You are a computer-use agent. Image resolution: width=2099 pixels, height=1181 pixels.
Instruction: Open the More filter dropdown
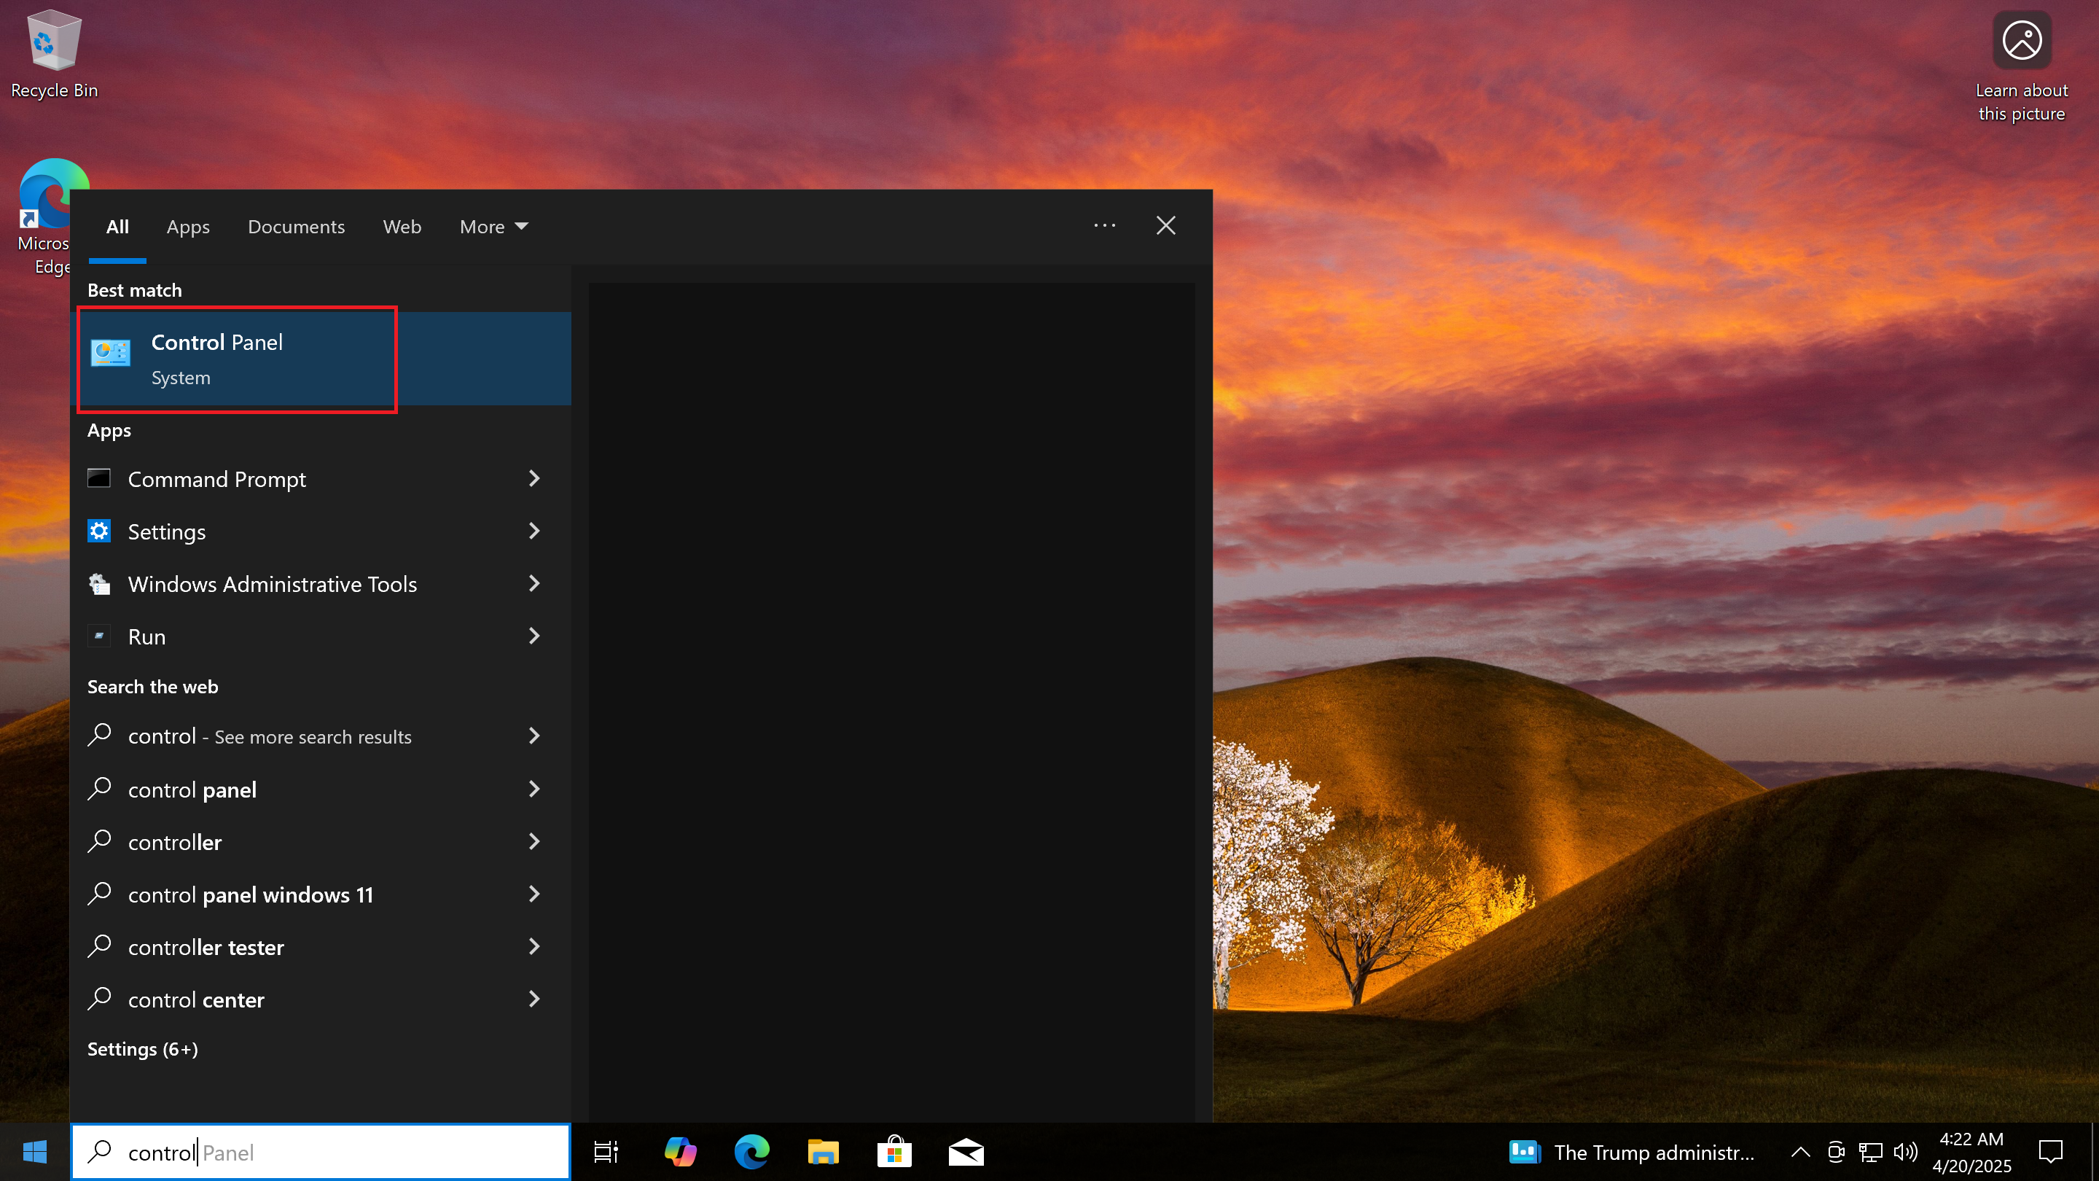pyautogui.click(x=494, y=227)
